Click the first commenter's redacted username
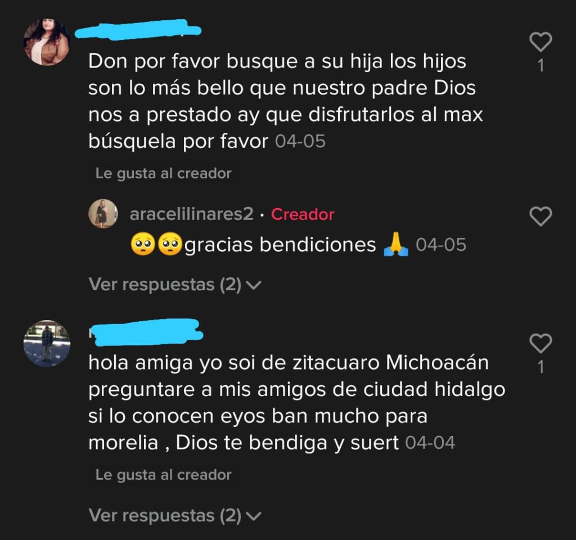 (x=138, y=29)
